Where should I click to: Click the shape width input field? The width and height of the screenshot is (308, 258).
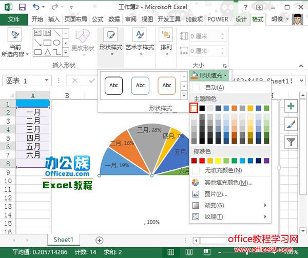(x=205, y=51)
